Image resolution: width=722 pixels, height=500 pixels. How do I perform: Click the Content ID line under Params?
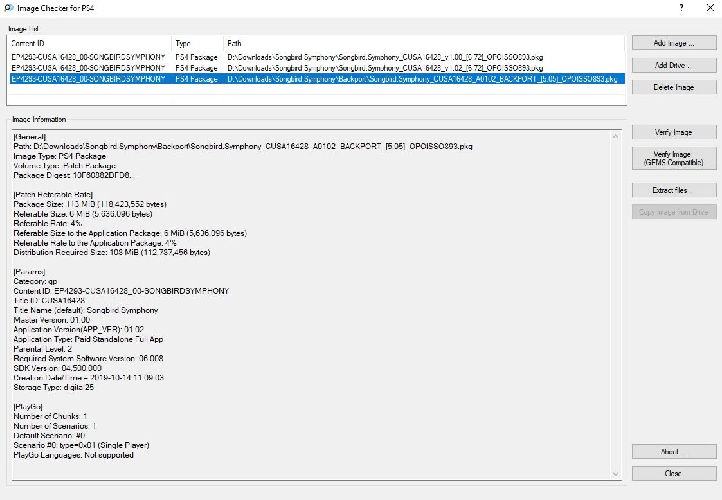pyautogui.click(x=121, y=291)
